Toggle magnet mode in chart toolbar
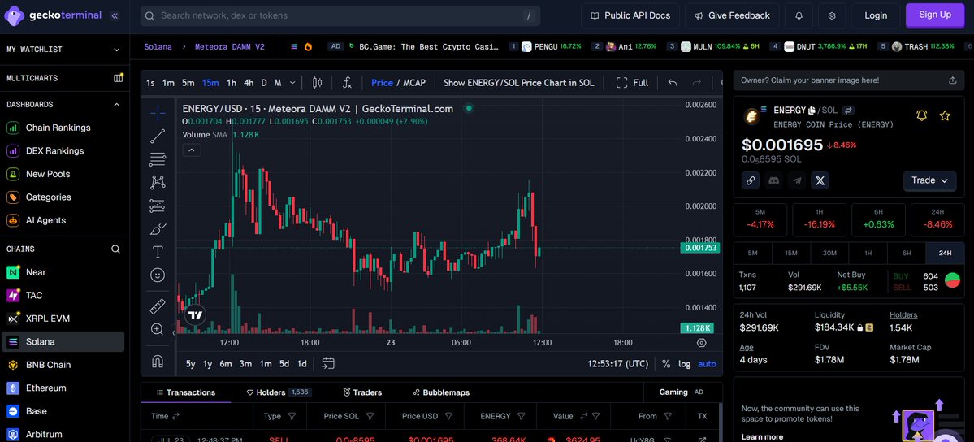Viewport: 974px width, 442px height. [158, 362]
